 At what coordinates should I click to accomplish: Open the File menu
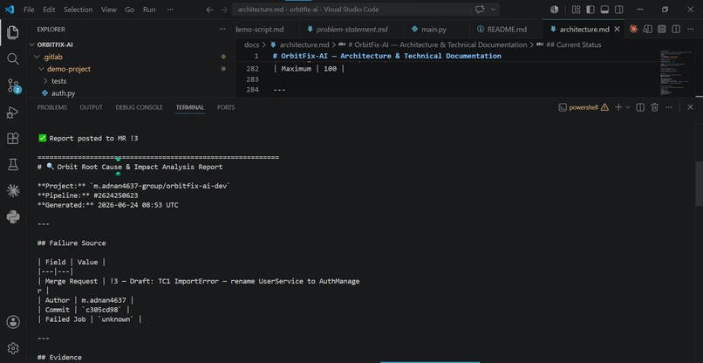(29, 10)
